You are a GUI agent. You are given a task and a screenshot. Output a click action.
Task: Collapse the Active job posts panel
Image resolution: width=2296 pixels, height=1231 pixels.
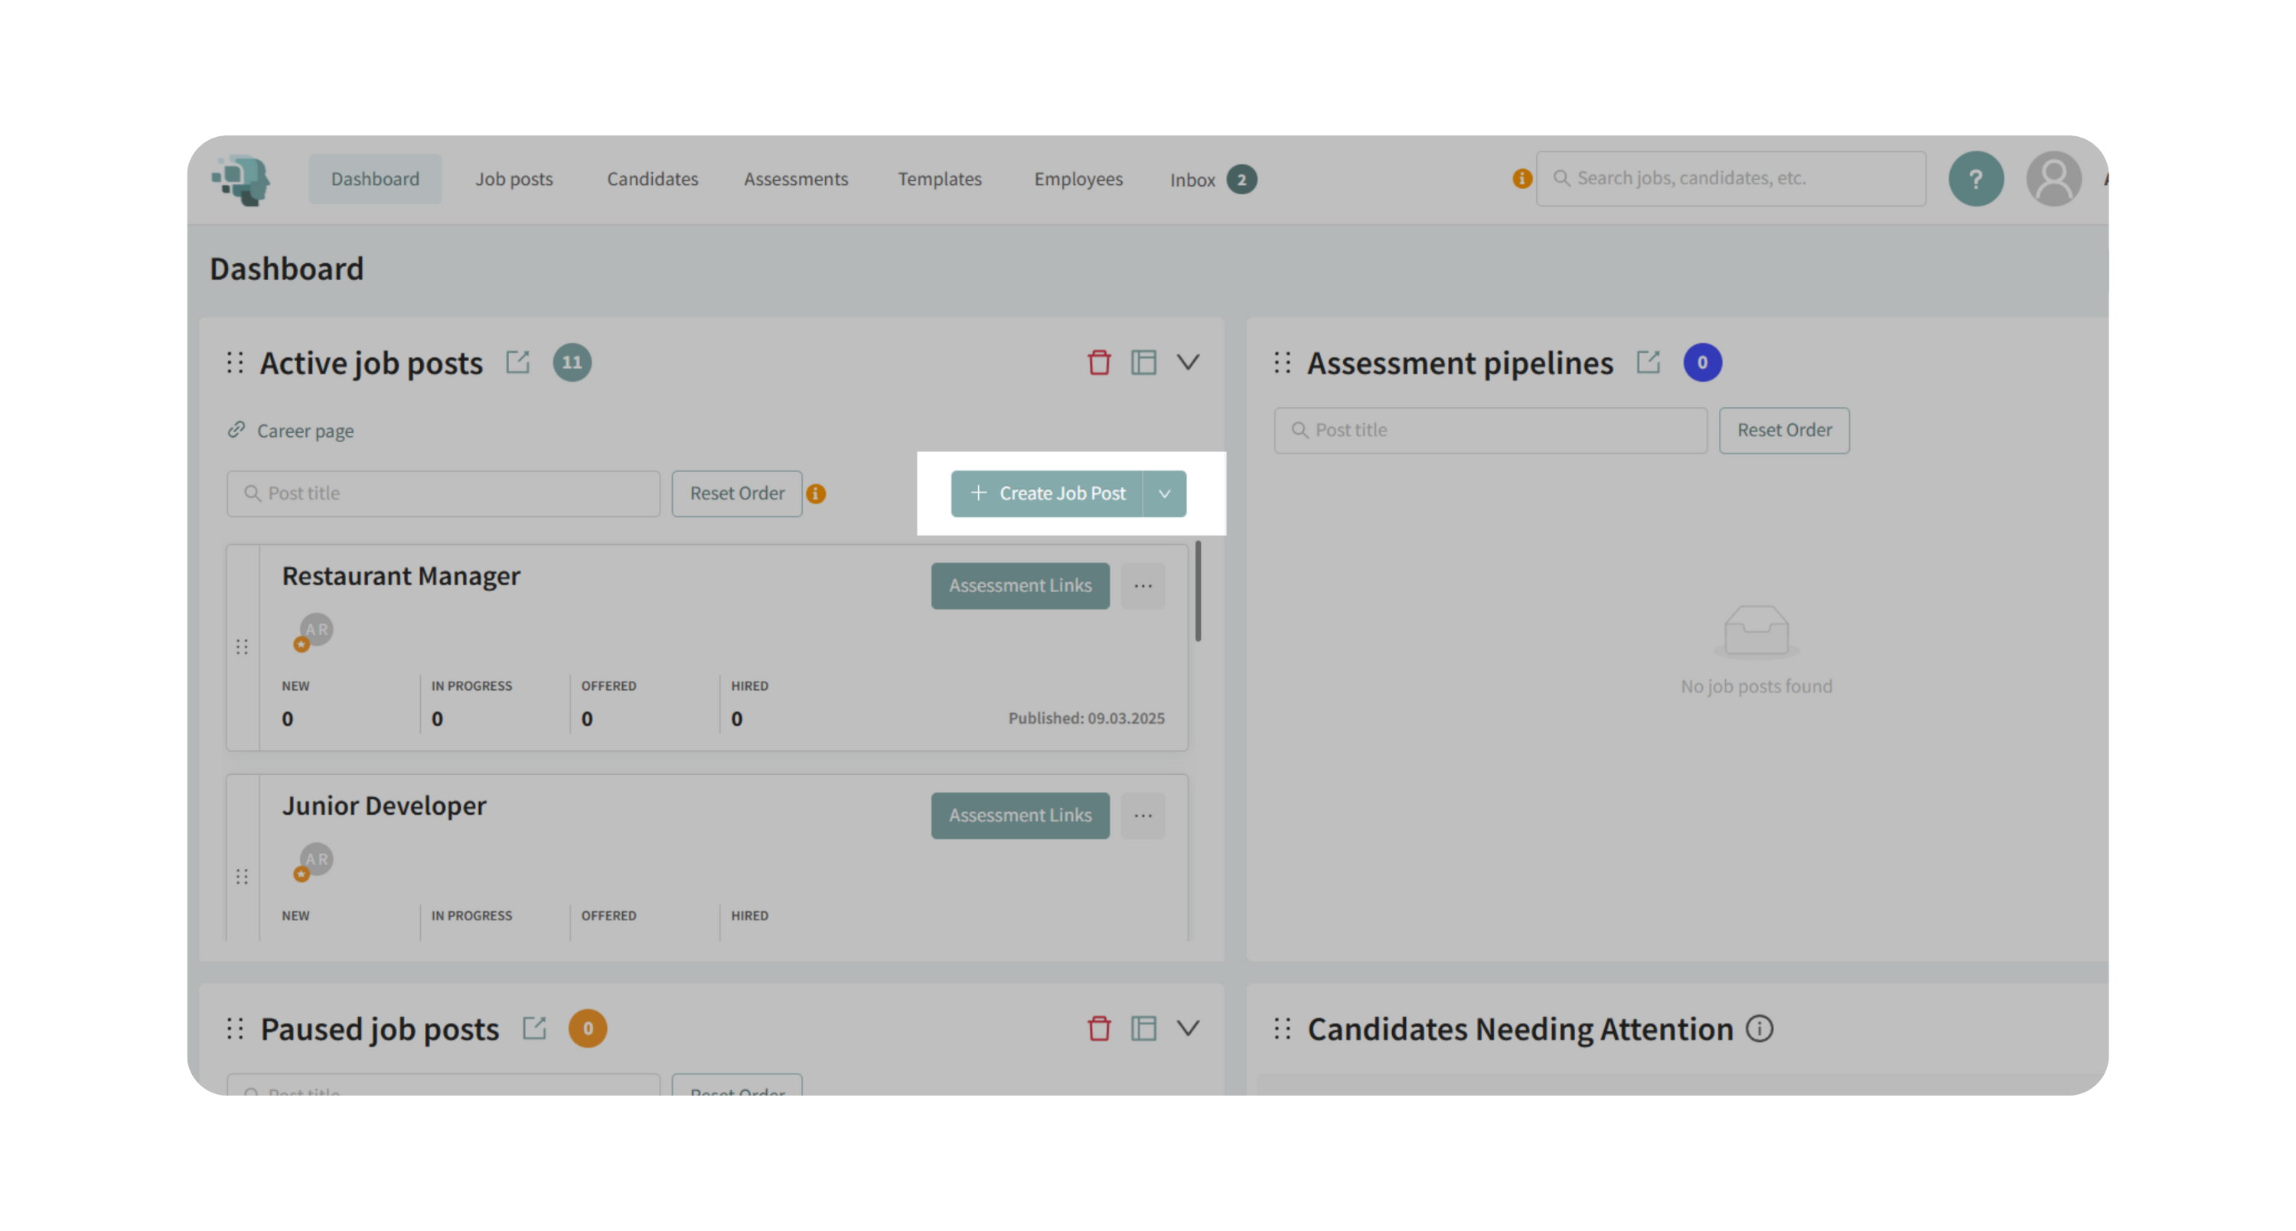pyautogui.click(x=1187, y=362)
